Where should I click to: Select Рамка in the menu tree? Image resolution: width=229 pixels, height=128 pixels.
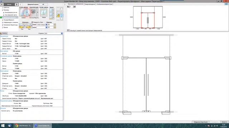pyautogui.click(x=6, y=27)
